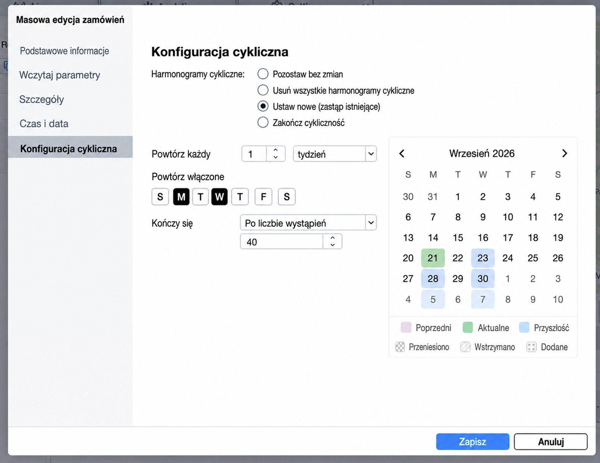600x463 pixels.
Task: Decrease the repeat interval stepper value
Action: click(276, 158)
